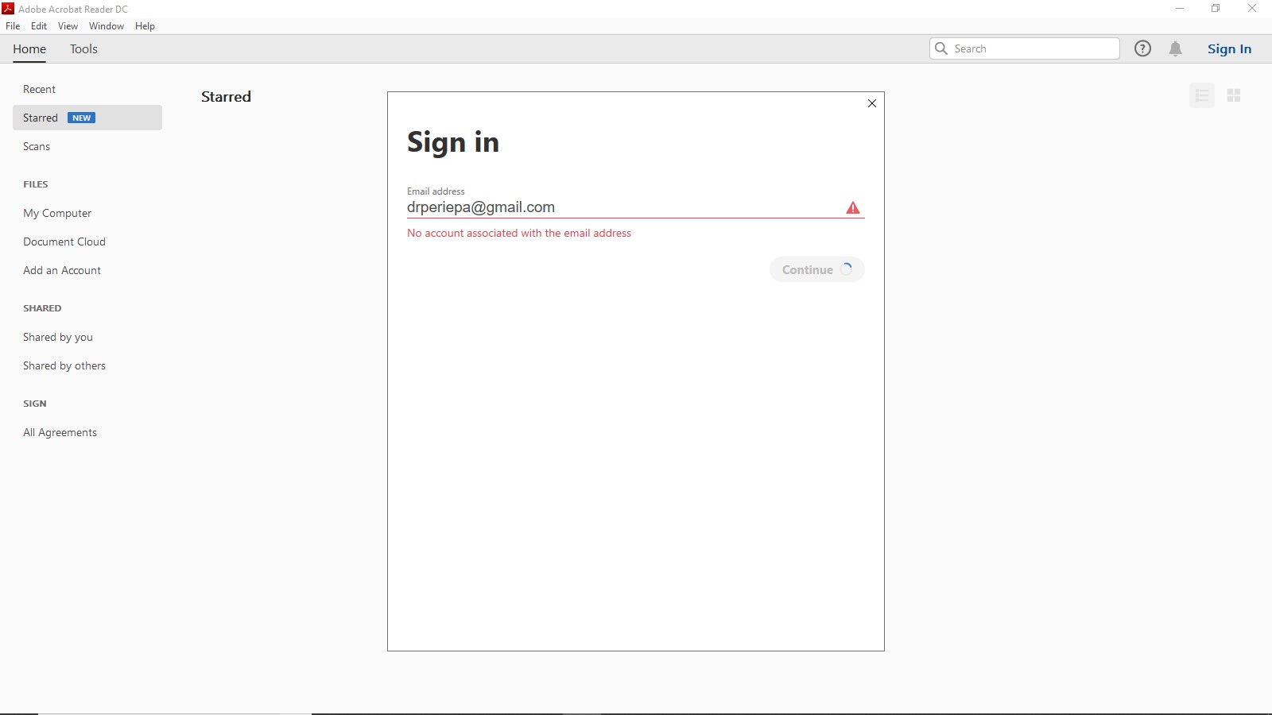Click the Sign In link
This screenshot has width=1272, height=715.
pos(1228,48)
